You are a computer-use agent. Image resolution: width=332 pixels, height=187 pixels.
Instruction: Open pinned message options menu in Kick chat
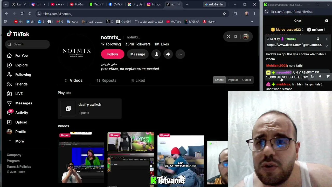[x=327, y=39]
